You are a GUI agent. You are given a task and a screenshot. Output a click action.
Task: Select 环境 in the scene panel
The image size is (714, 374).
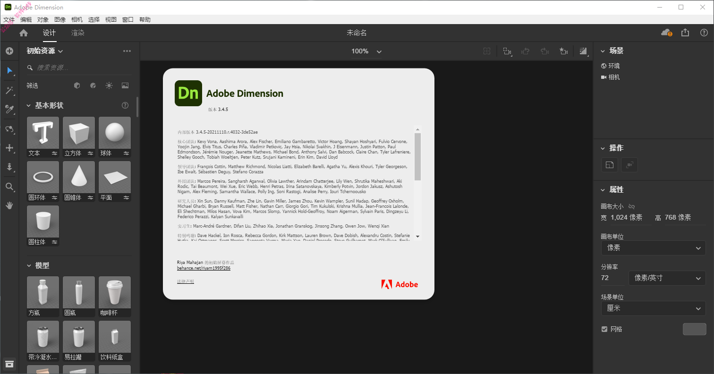610,66
